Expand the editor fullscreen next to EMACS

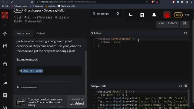tap(185, 23)
